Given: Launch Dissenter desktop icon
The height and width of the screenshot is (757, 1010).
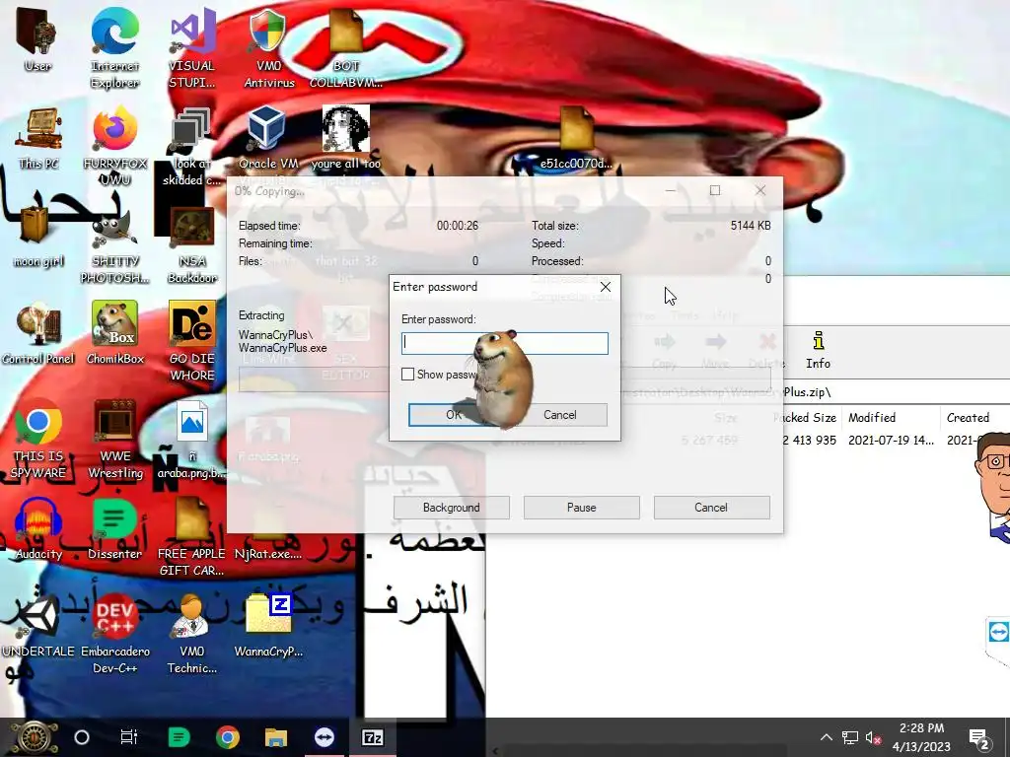Looking at the screenshot, I should (114, 528).
